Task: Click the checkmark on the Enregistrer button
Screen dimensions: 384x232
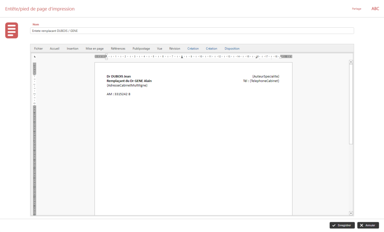Action: 334,225
